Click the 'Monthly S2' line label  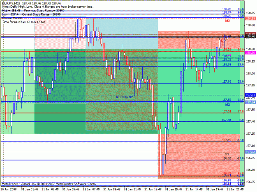click(x=124, y=97)
